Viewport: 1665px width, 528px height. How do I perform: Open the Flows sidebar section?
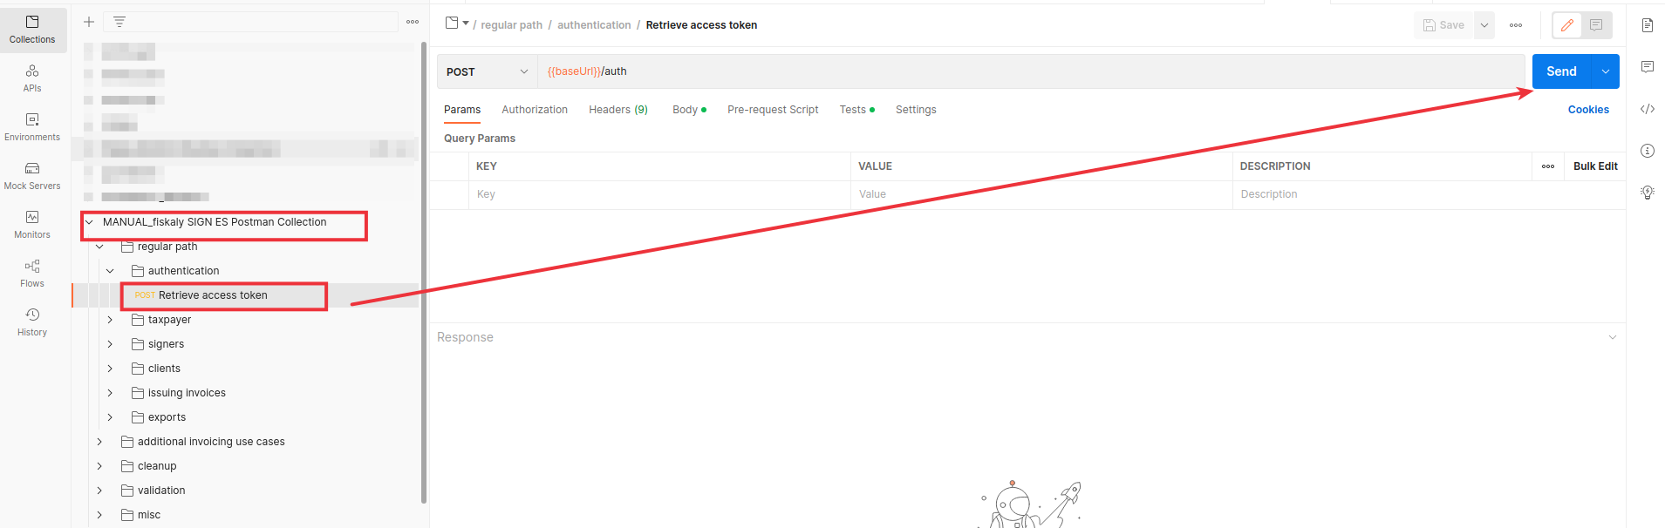click(32, 273)
